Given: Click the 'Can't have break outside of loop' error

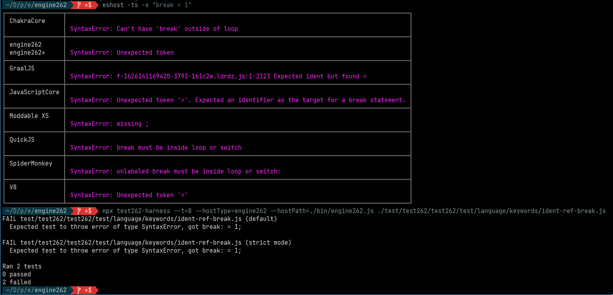Looking at the screenshot, I should pos(154,29).
